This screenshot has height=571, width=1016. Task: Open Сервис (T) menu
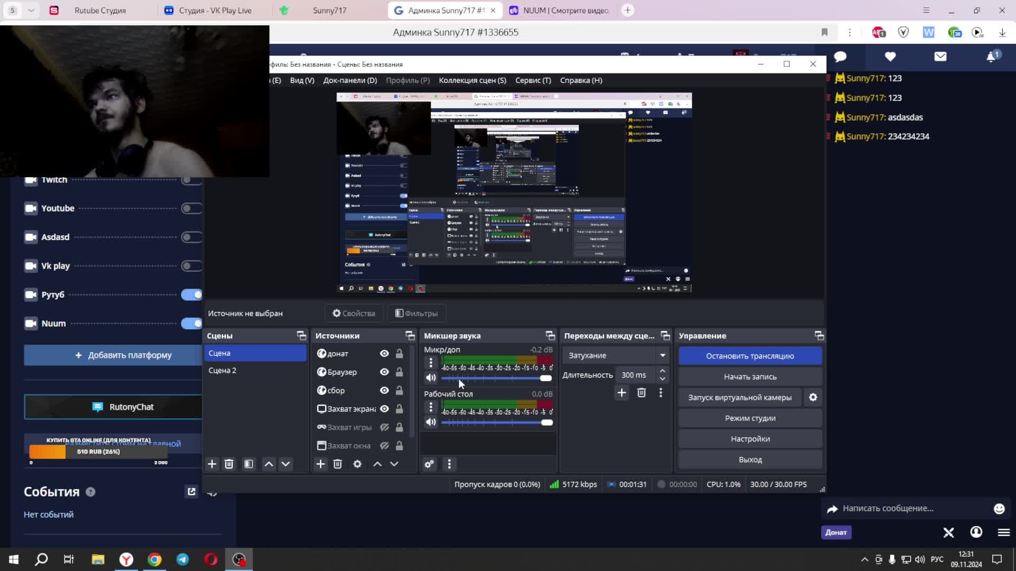533,80
